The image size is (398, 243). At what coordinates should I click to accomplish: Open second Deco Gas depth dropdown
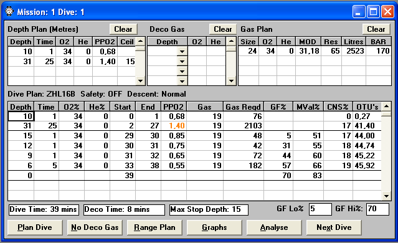click(182, 62)
